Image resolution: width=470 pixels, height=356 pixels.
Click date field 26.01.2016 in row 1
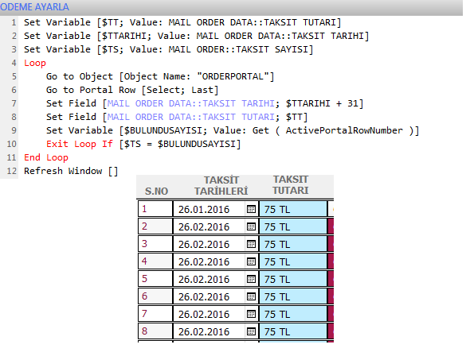click(x=210, y=209)
